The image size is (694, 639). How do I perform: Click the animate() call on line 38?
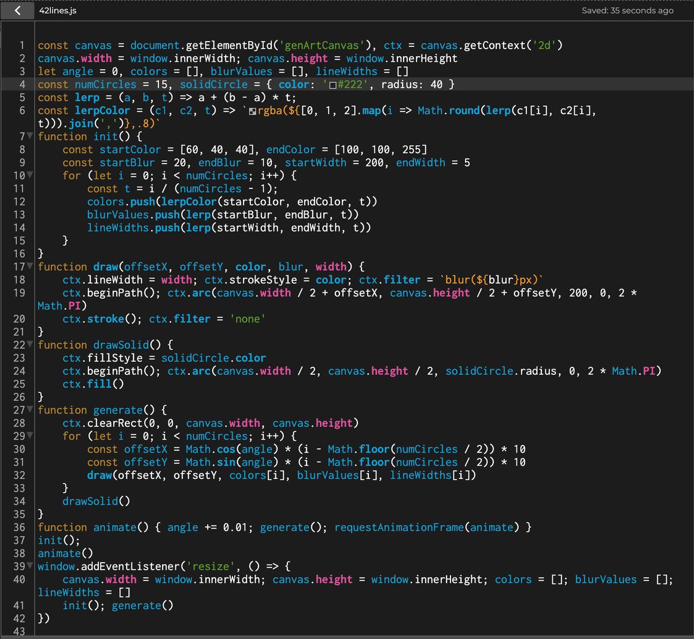(x=65, y=553)
